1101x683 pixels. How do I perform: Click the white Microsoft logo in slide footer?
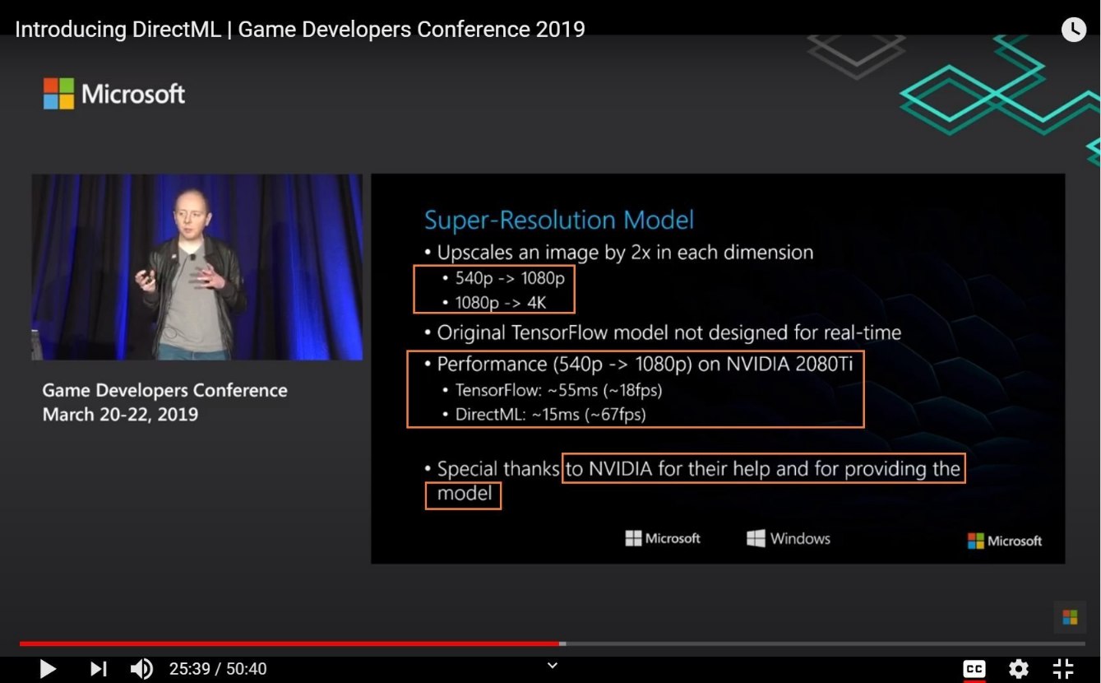tap(663, 538)
